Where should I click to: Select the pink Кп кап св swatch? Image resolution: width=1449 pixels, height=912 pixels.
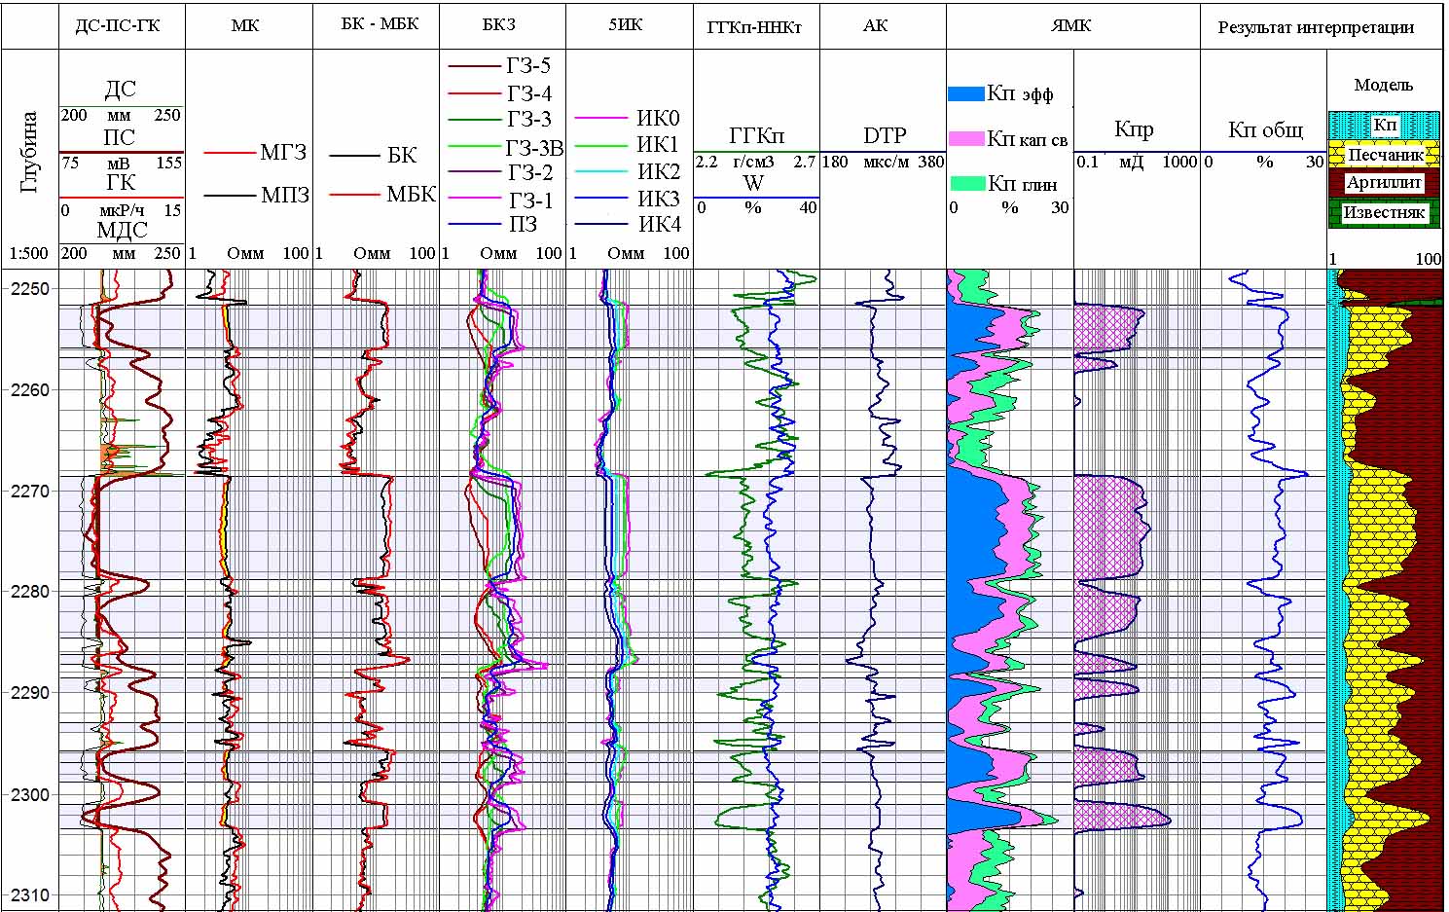pyautogui.click(x=965, y=138)
